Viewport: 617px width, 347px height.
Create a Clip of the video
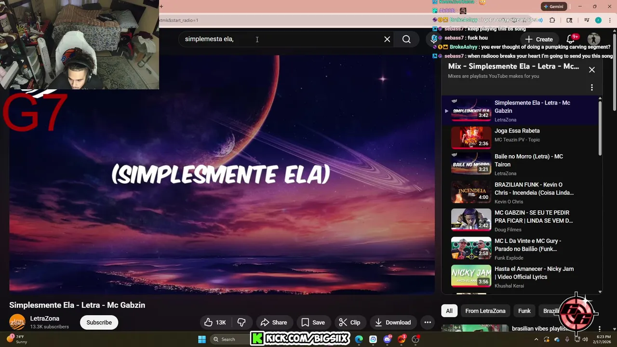pos(349,322)
